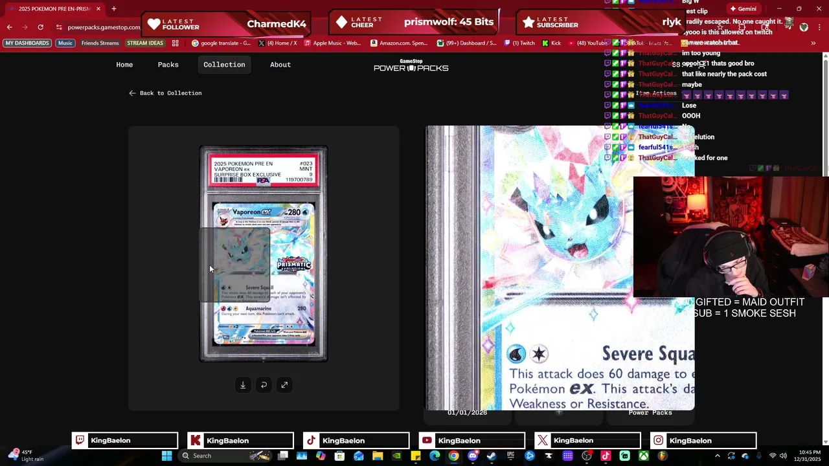Click the Gemini button in Chrome

(x=742, y=9)
